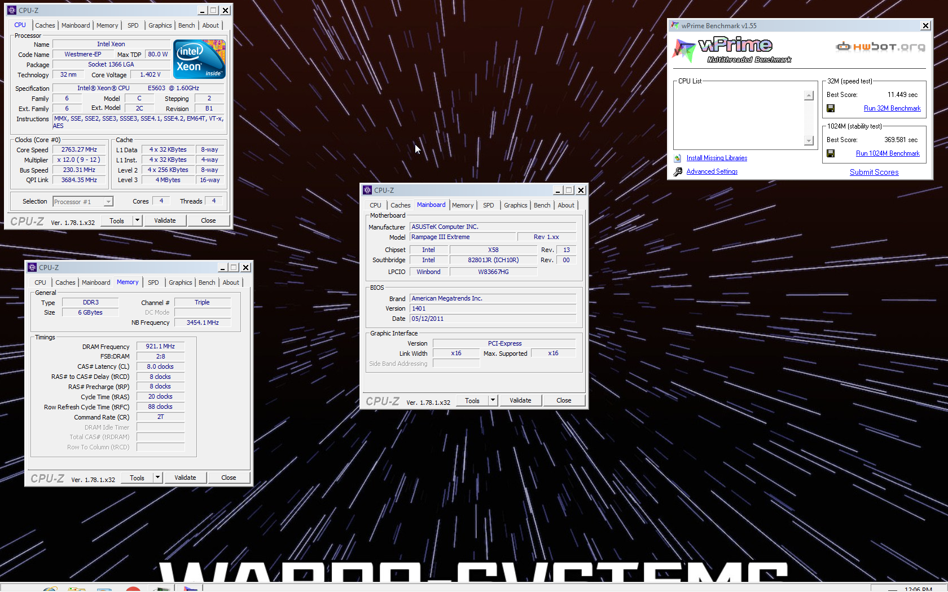Click Tools button in top-left CPU-Z window
Screen dimensions: 948x592
point(117,220)
